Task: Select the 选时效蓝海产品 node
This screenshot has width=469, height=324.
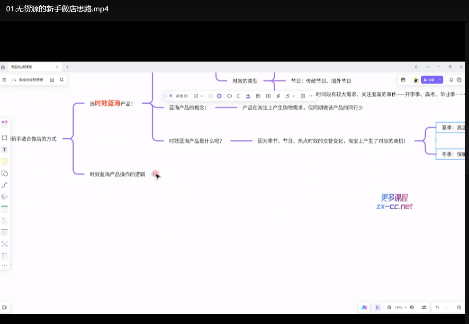Action: click(111, 104)
